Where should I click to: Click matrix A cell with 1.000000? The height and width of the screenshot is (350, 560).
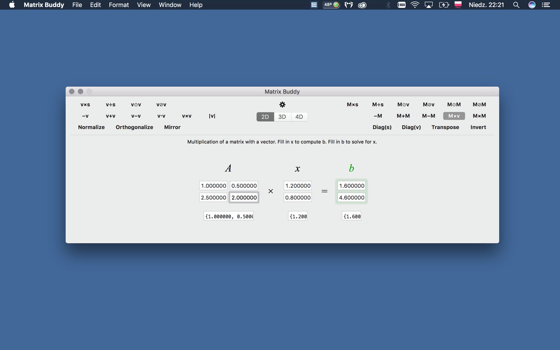click(213, 186)
